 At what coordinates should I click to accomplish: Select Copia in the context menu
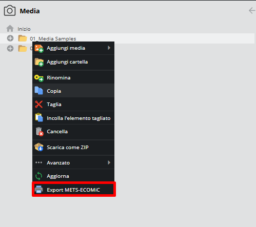(73, 91)
